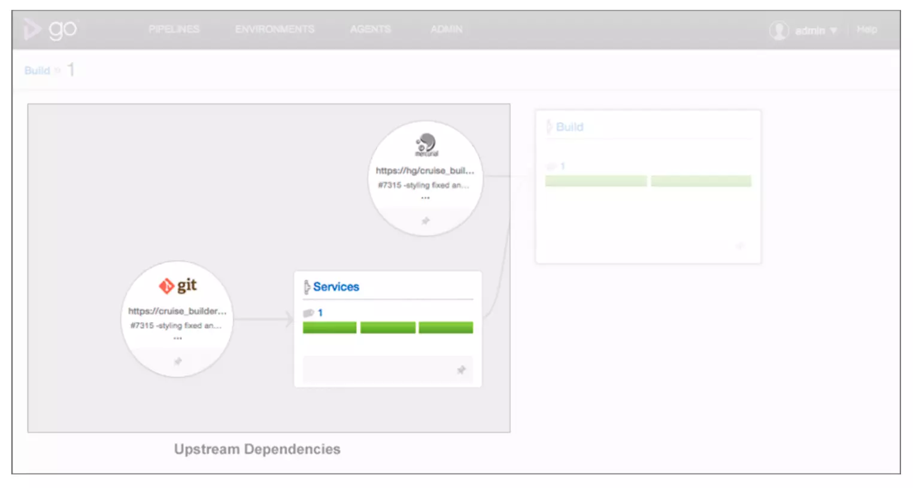Go to the Agents tab
The image size is (913, 488).
point(371,29)
